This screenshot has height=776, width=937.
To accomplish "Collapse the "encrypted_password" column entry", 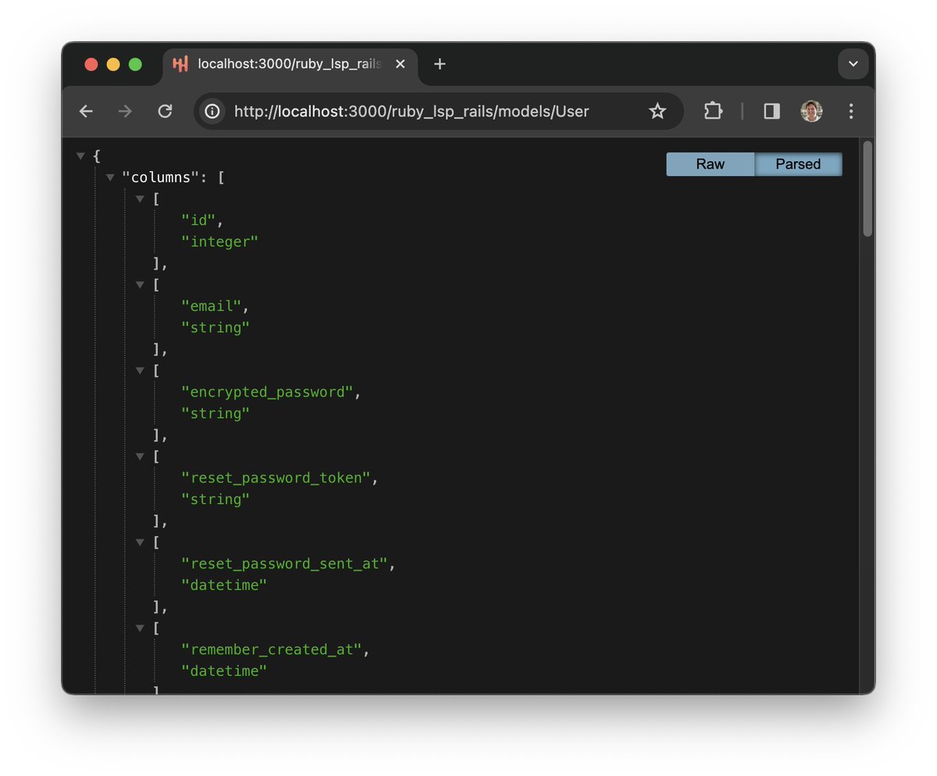I will coord(140,370).
